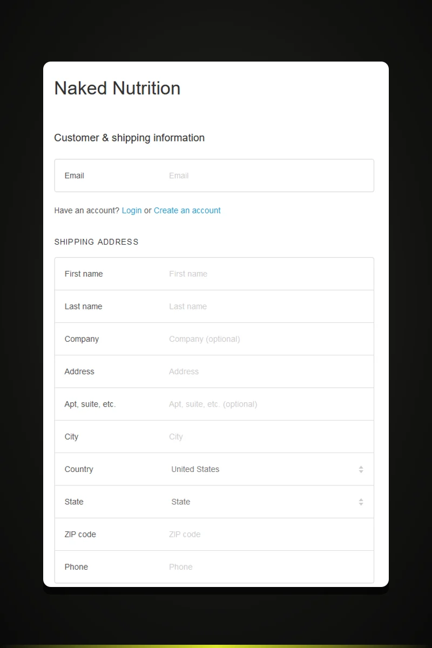The height and width of the screenshot is (648, 432).
Task: Select the Apt, suite, etc. field
Action: click(x=214, y=404)
